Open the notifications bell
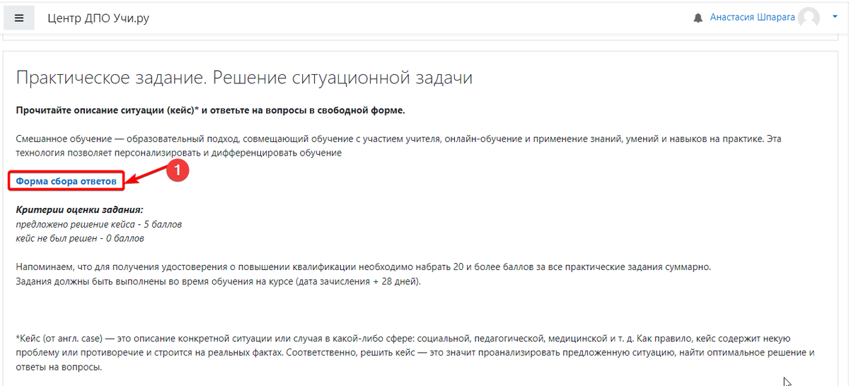Screen dimensions: 849x386 (x=698, y=18)
